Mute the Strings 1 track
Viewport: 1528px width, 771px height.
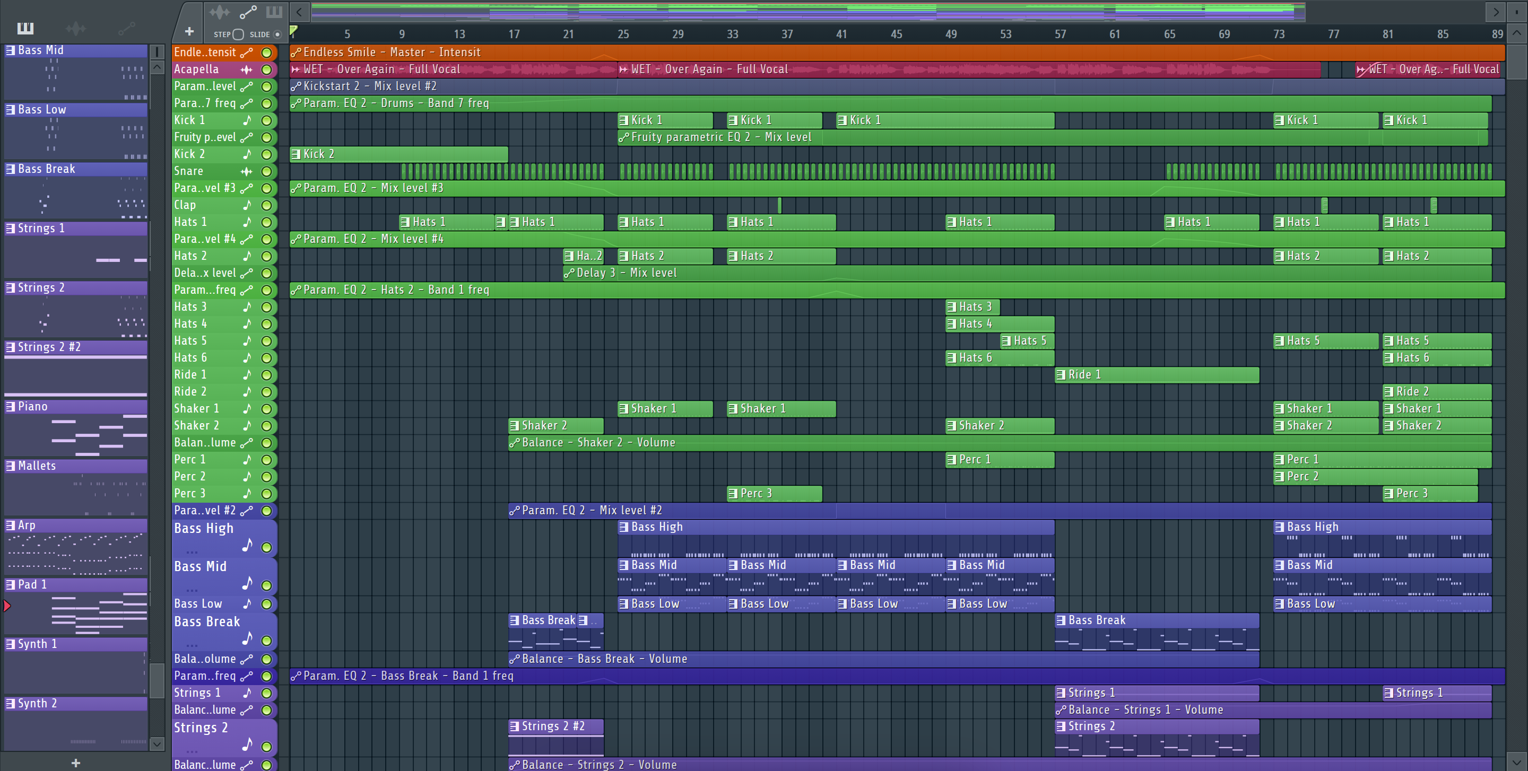pyautogui.click(x=267, y=693)
